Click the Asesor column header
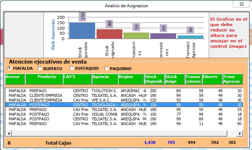Viewport: 252px width, 150px height. pos(15,79)
